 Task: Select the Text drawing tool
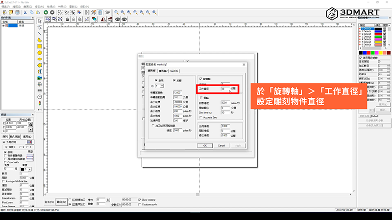pyautogui.click(x=40, y=71)
